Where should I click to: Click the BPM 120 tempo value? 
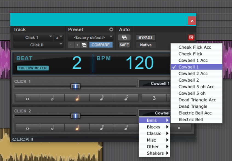(140, 63)
